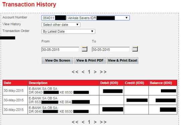Go to previous page in top pagination
The width and height of the screenshot is (181, 125).
pos(83,72)
